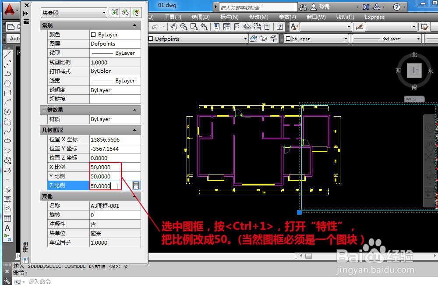Open the 工具(T) menu
The image size is (438, 285).
click(173, 17)
